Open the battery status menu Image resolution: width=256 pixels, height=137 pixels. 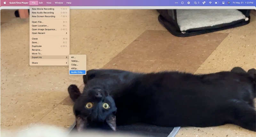217,3
